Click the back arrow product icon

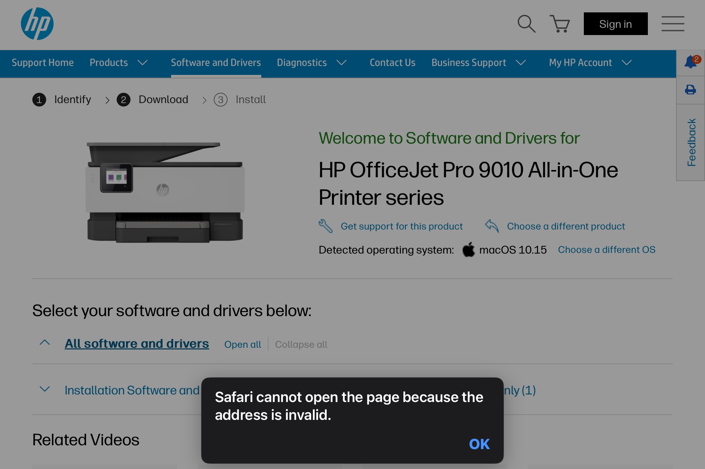coord(492,226)
